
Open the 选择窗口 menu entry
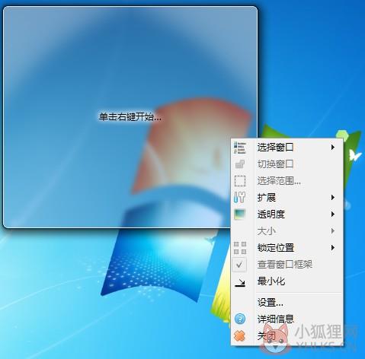[x=287, y=148]
